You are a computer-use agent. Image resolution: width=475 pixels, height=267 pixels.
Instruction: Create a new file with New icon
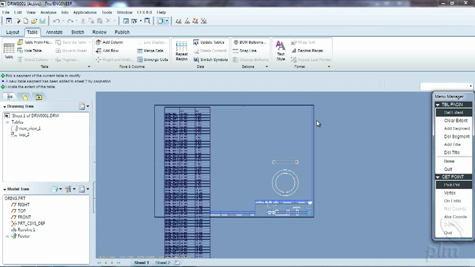[x=26, y=21]
